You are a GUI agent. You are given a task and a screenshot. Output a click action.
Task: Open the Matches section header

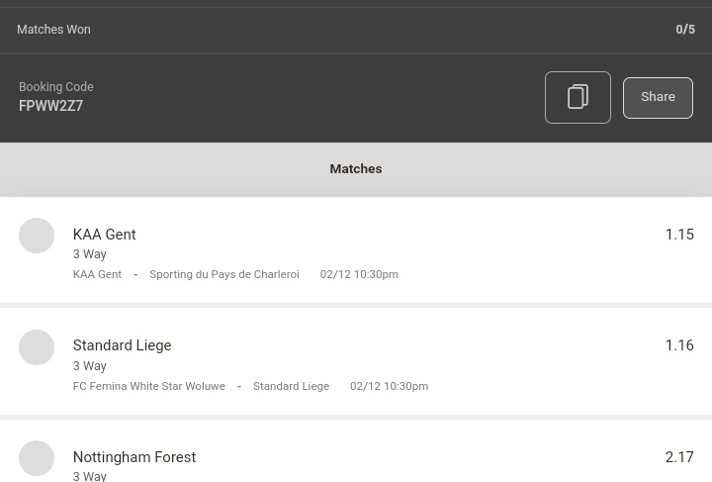356,169
